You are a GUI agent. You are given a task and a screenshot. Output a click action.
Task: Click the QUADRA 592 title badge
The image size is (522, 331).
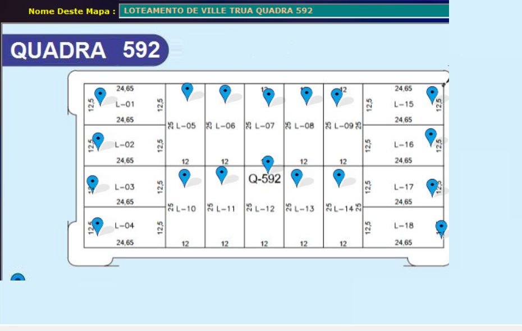coord(84,50)
